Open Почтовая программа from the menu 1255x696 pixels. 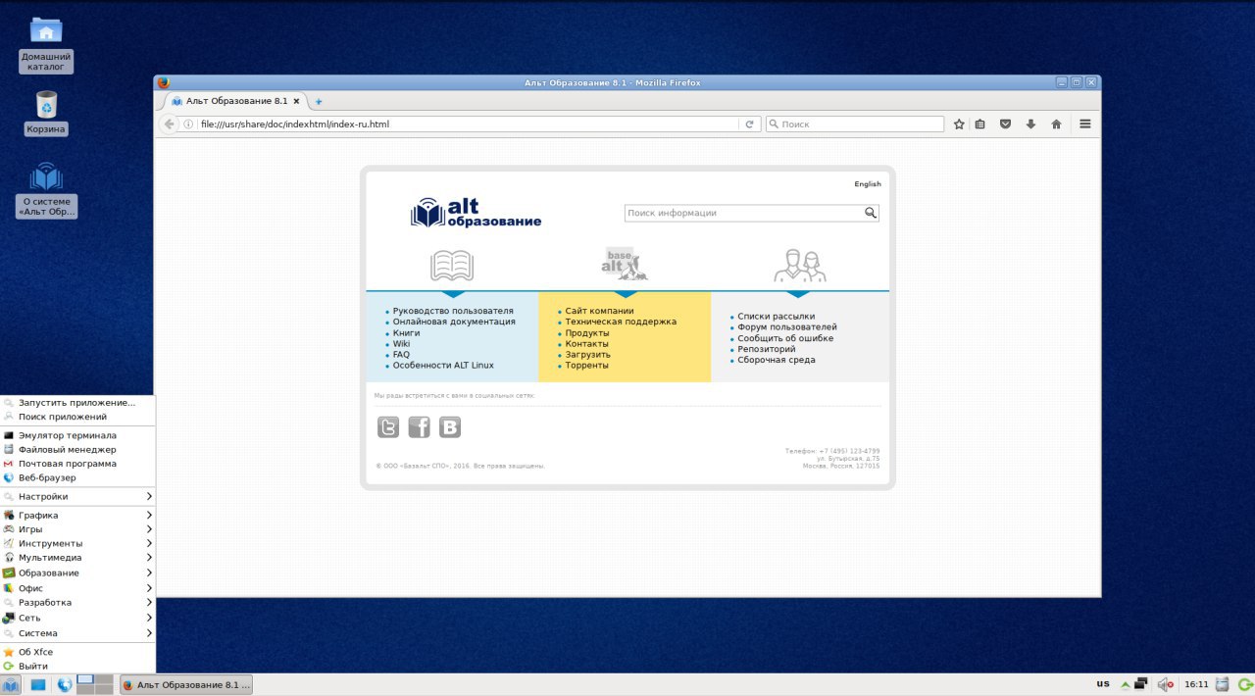pos(77,464)
